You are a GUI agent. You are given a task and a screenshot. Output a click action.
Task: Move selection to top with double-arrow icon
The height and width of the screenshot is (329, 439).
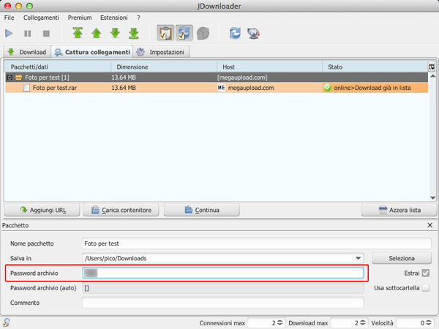point(78,34)
